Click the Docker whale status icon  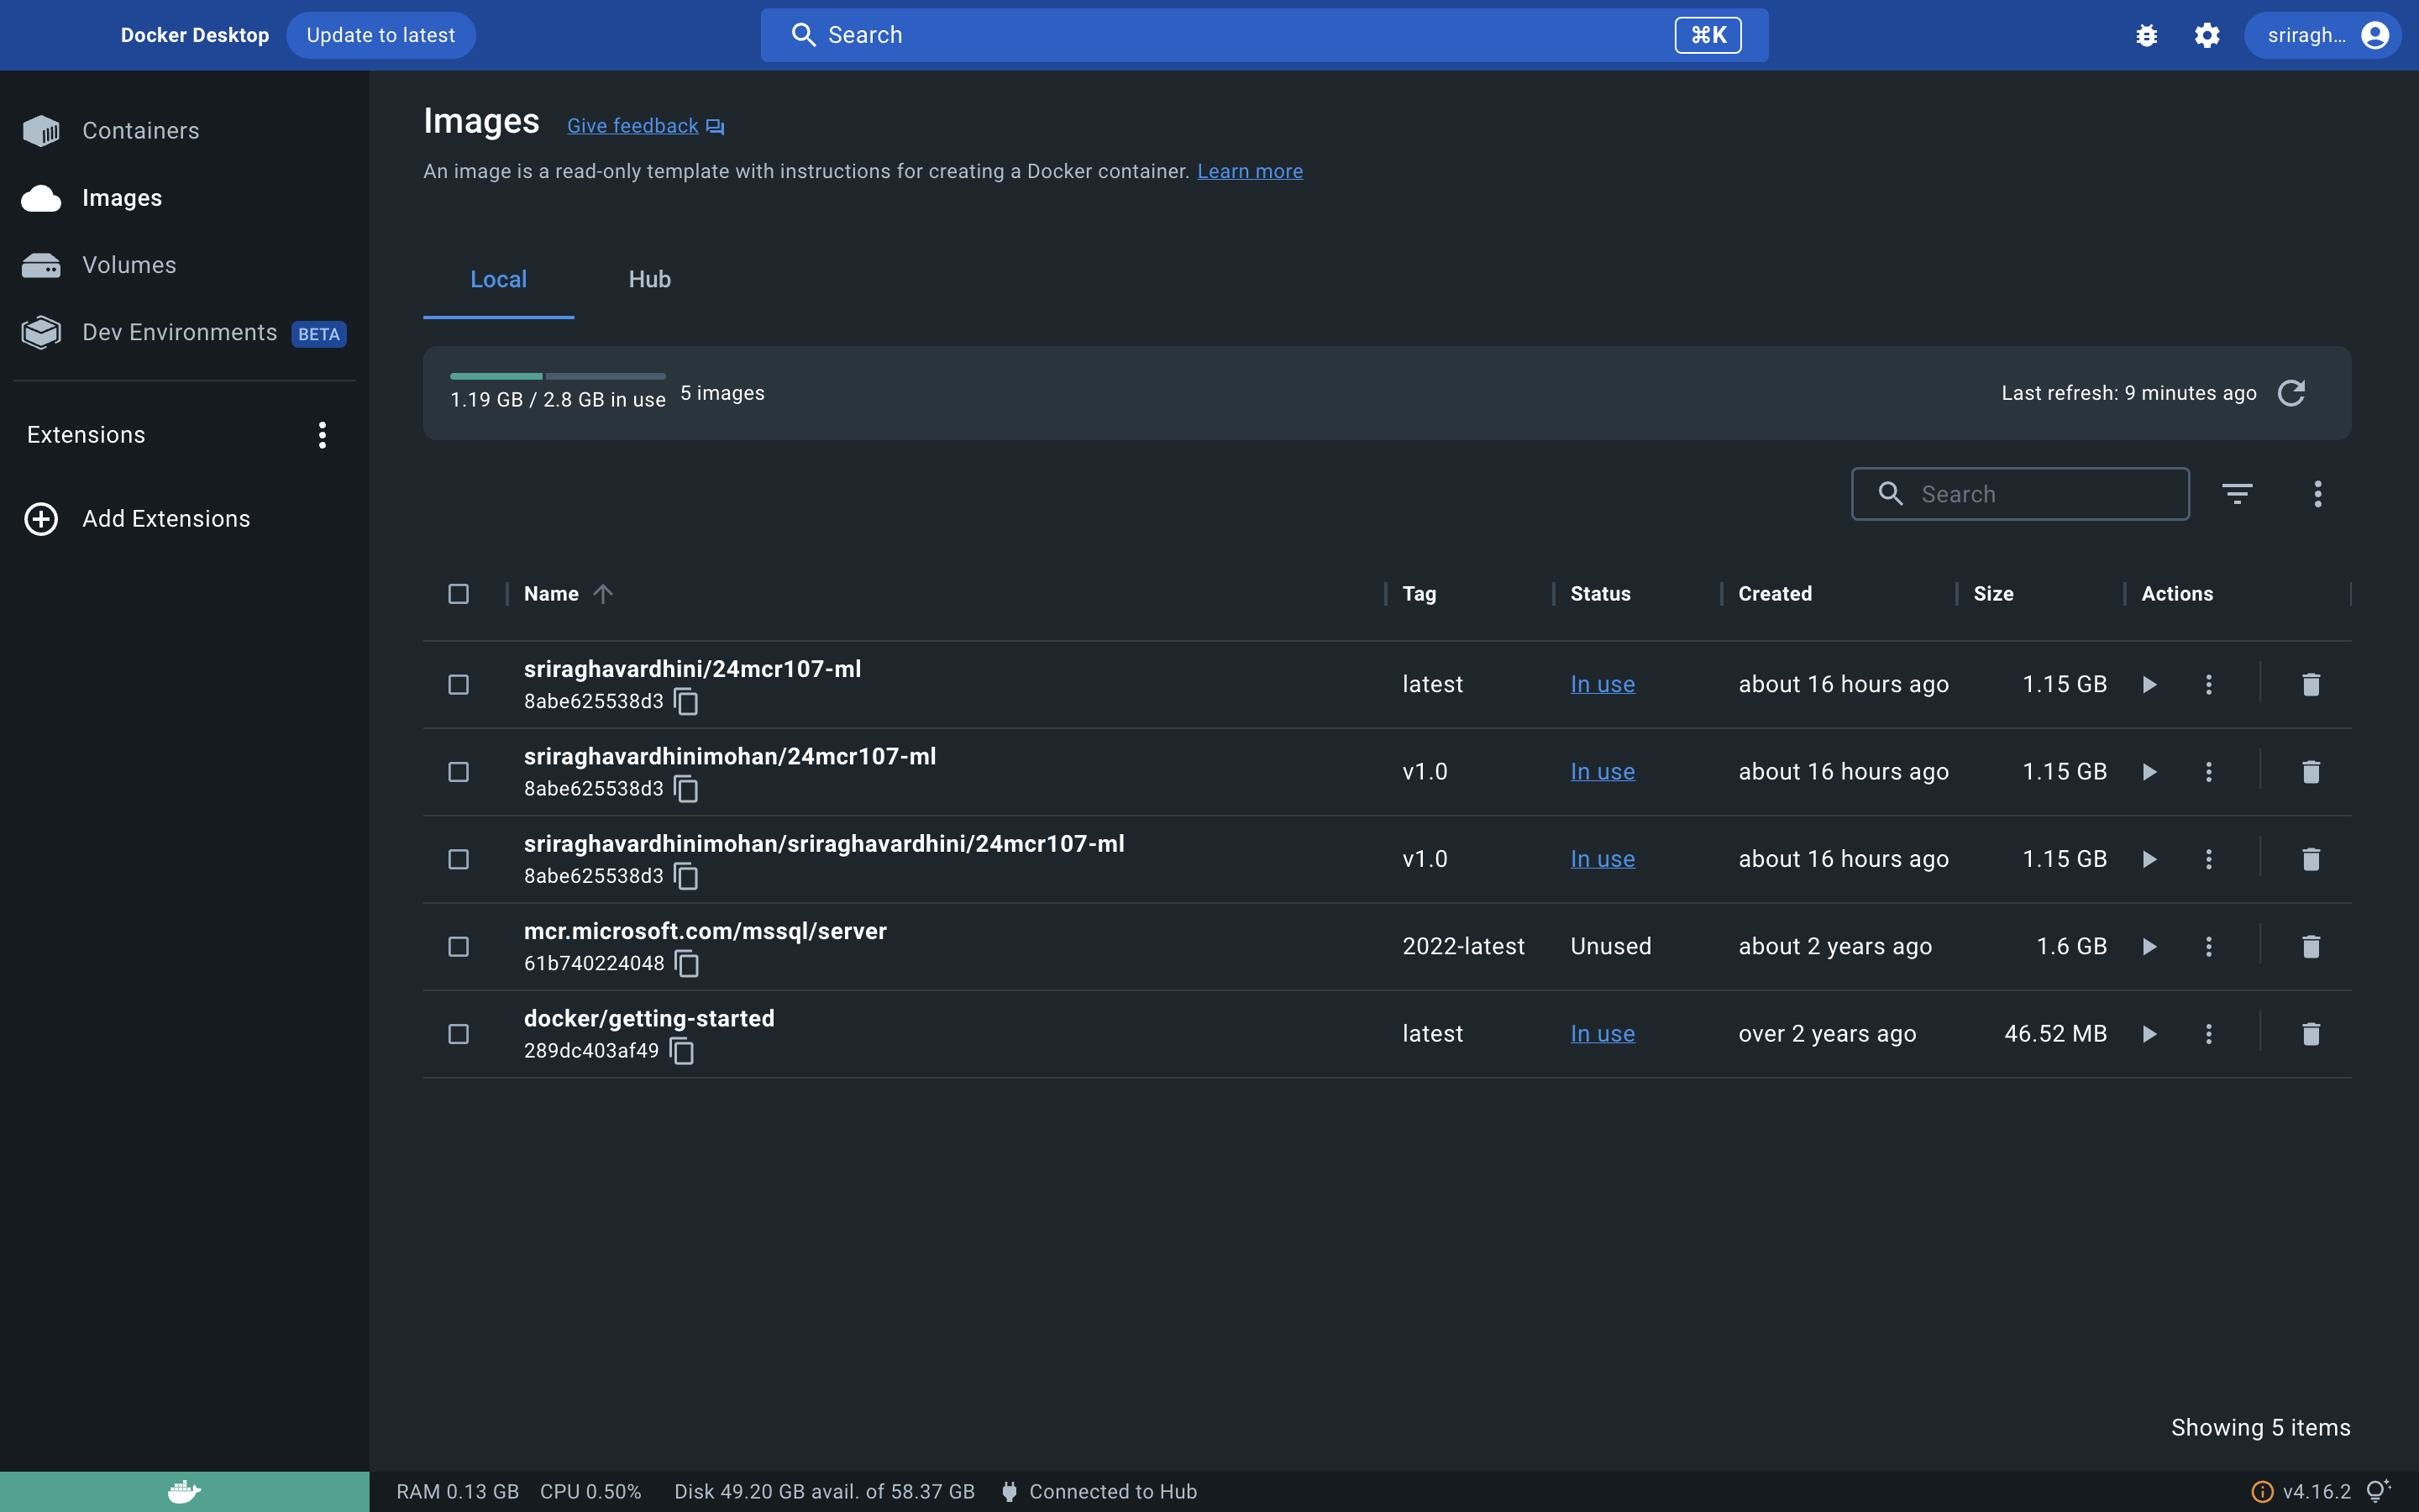tap(184, 1492)
